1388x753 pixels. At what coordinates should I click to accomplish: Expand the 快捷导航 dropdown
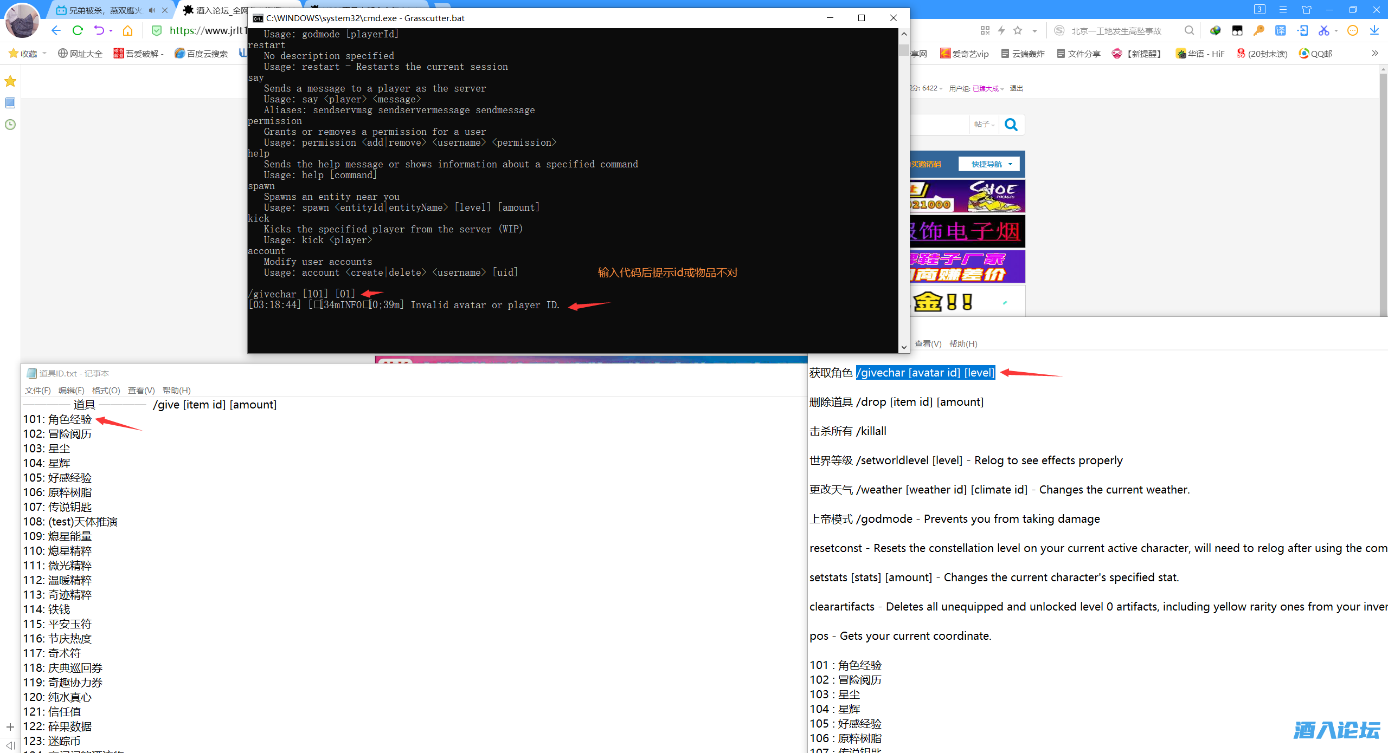pyautogui.click(x=989, y=164)
